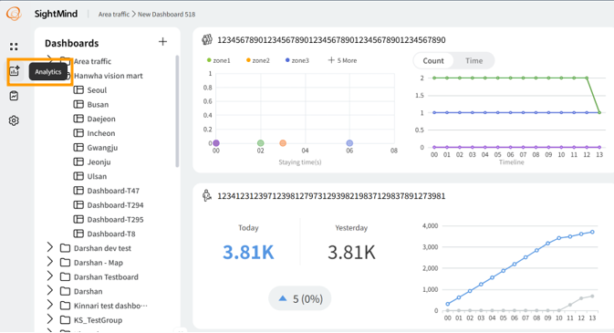
Task: Add a dashboard with the plus icon
Action: pyautogui.click(x=162, y=42)
